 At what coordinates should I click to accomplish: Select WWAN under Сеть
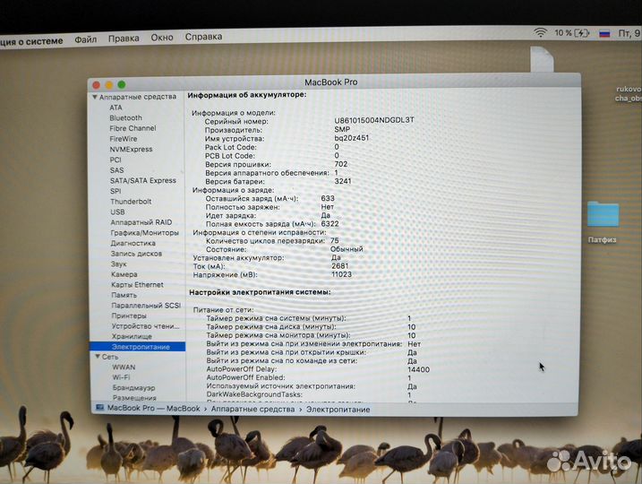[124, 367]
